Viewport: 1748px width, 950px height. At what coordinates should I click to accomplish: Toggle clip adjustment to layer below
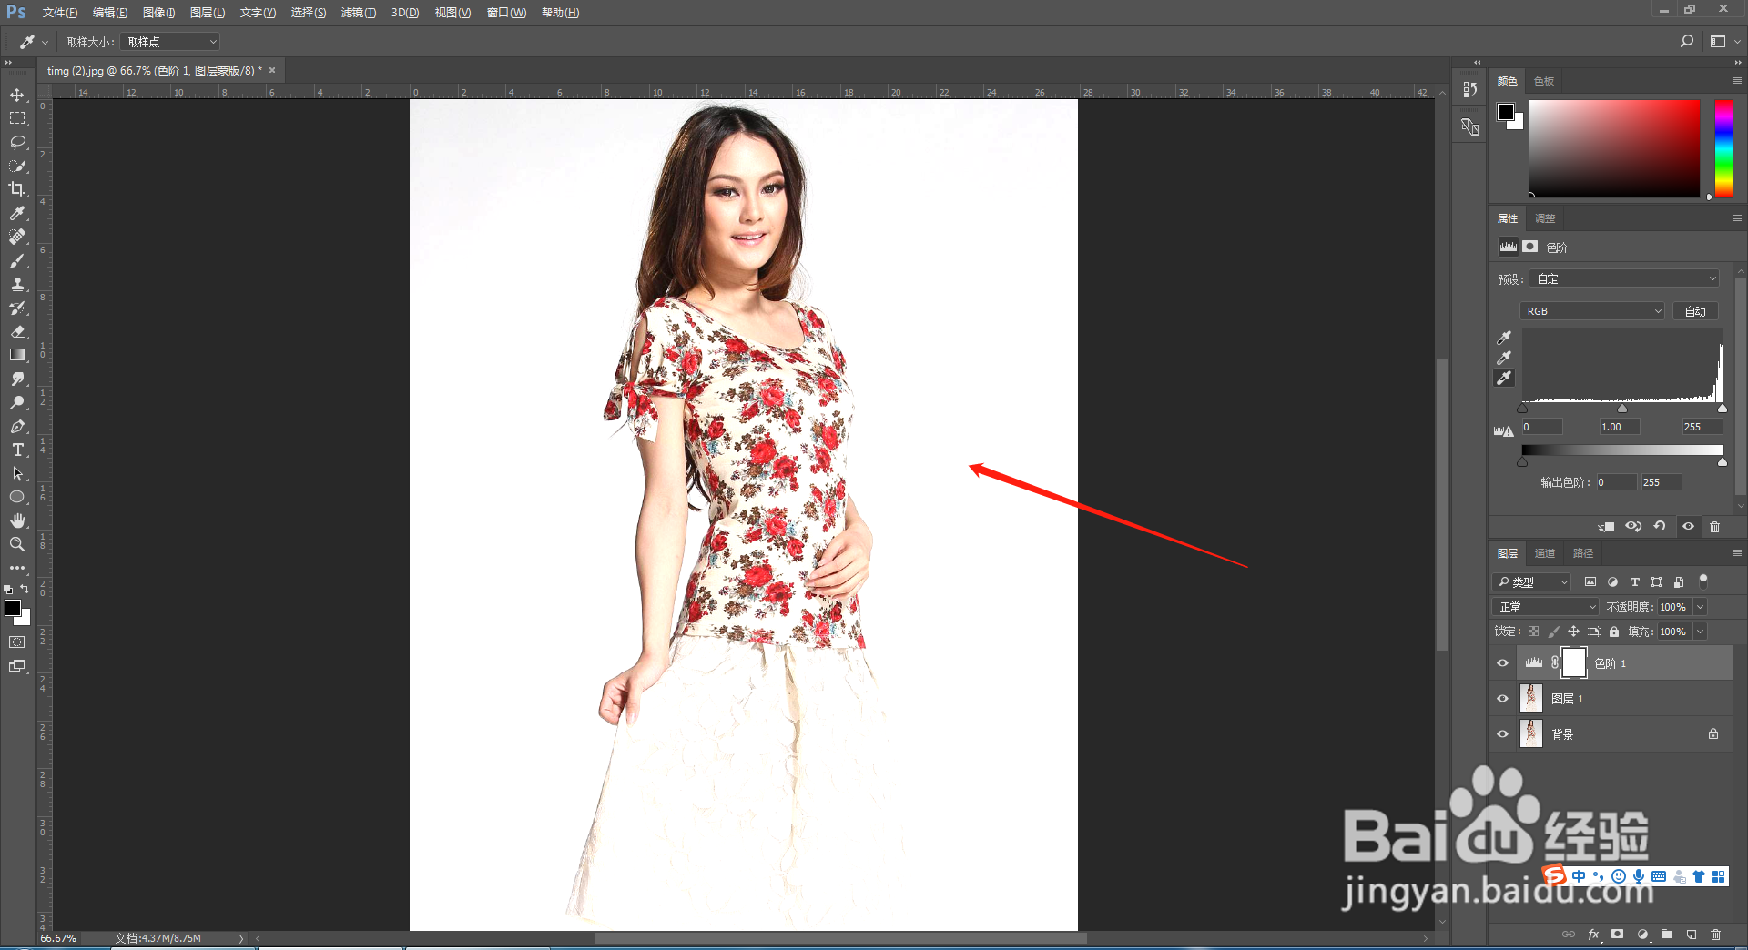click(1607, 527)
